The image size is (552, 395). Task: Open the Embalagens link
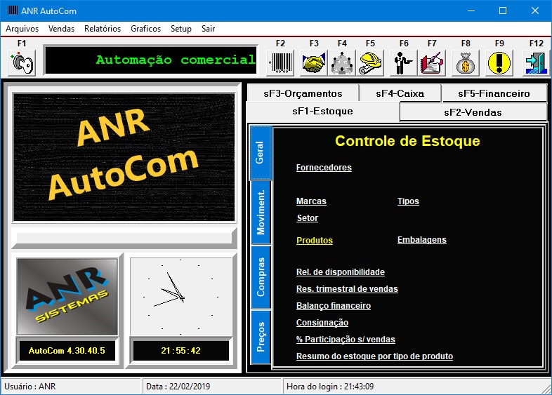[x=422, y=240]
